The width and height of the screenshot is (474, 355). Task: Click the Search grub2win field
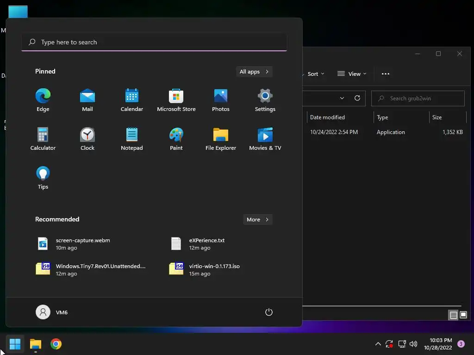click(418, 98)
